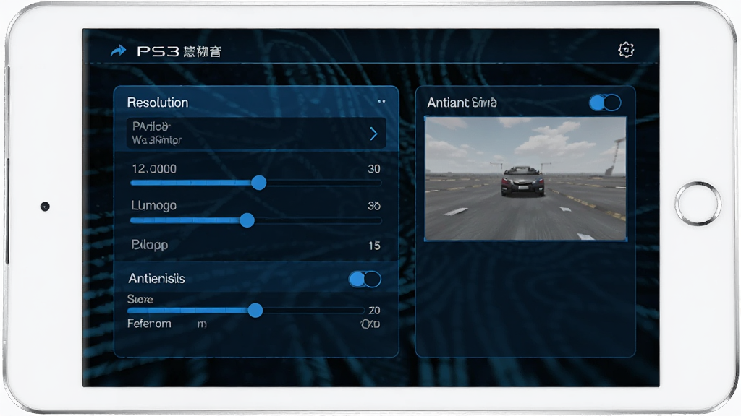This screenshot has height=416, width=741.
Task: Click the Store label
Action: click(140, 299)
